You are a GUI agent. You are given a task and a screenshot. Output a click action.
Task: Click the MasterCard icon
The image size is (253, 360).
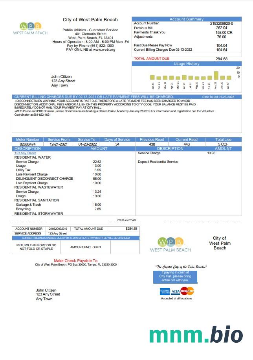[187, 292]
